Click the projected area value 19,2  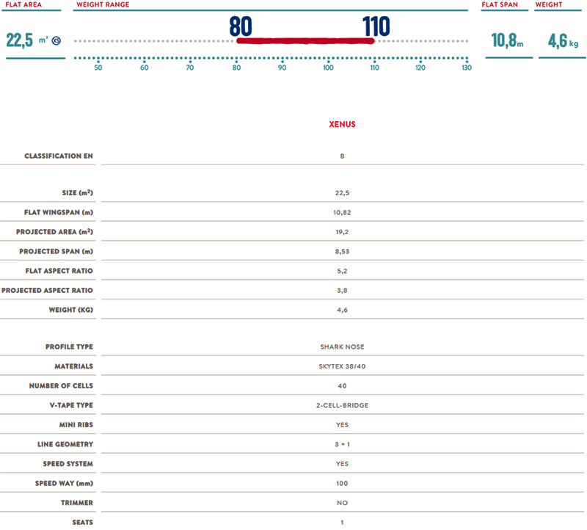pos(342,232)
